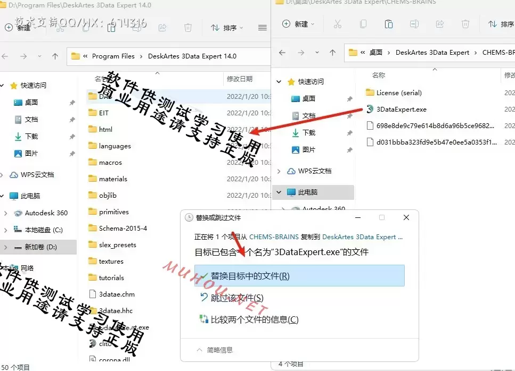The width and height of the screenshot is (515, 371).
Task: Go back in the right Explorer window
Action: coord(282,53)
